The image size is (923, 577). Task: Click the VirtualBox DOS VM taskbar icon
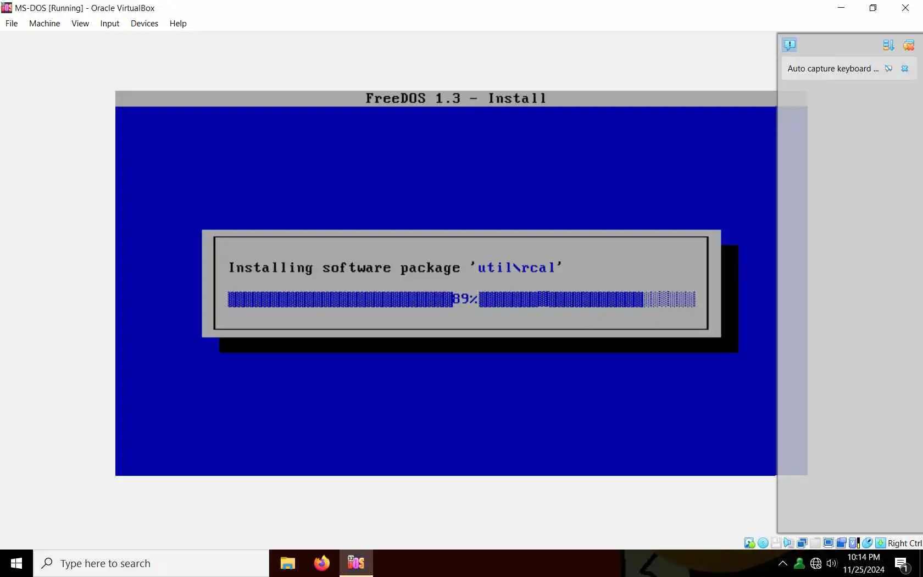pyautogui.click(x=356, y=563)
